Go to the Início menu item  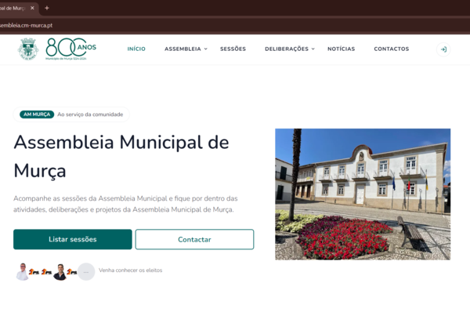(136, 49)
